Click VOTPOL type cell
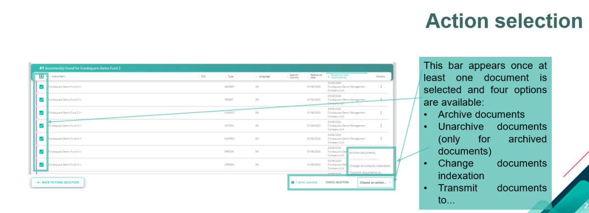Screen dimensions: 589x213 click(x=229, y=126)
